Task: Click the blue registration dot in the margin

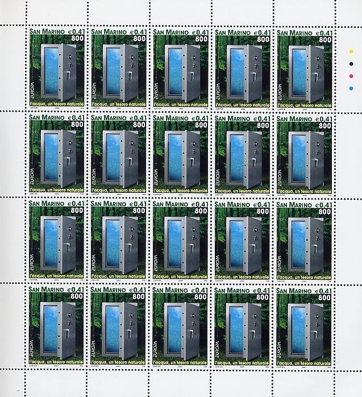Action: tap(351, 88)
